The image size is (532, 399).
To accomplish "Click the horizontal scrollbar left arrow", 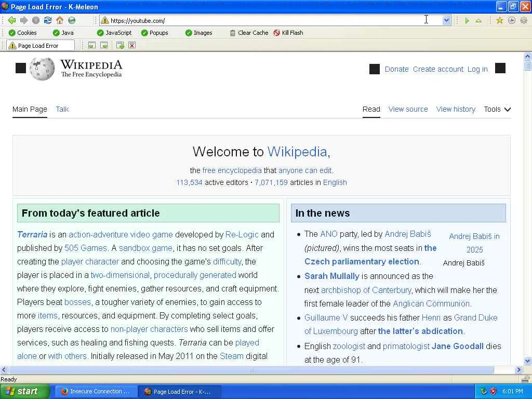I will (4, 370).
